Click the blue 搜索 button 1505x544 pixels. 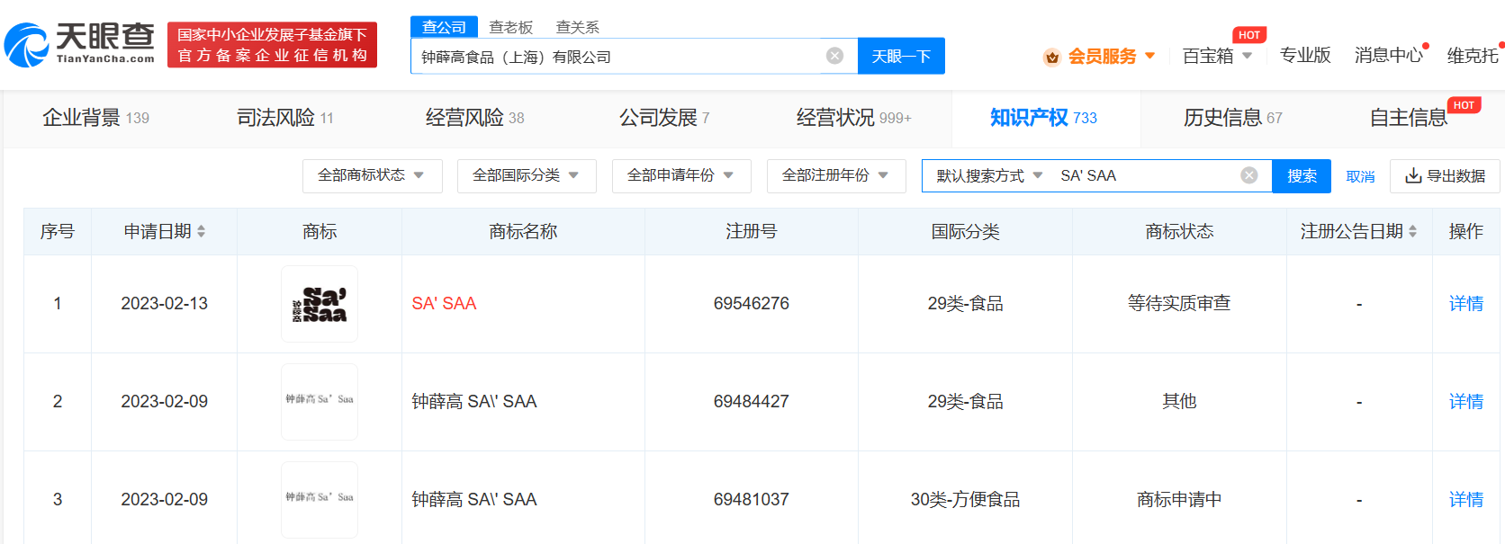pos(1302,175)
